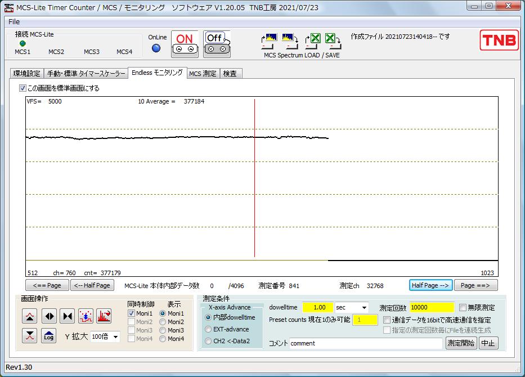Click the blue-arrow auto scale icon
The width and height of the screenshot is (525, 377).
(x=86, y=316)
